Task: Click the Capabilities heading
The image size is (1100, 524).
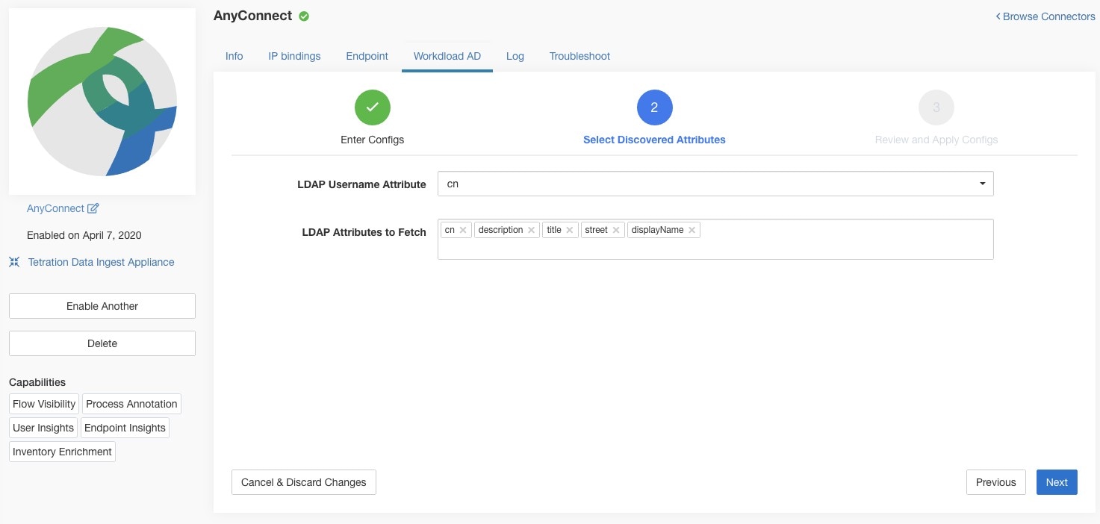Action: click(x=37, y=382)
